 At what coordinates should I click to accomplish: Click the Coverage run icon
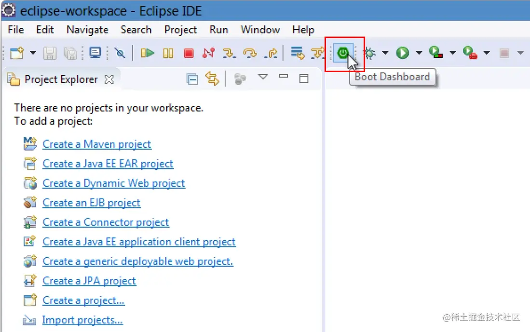[436, 52]
